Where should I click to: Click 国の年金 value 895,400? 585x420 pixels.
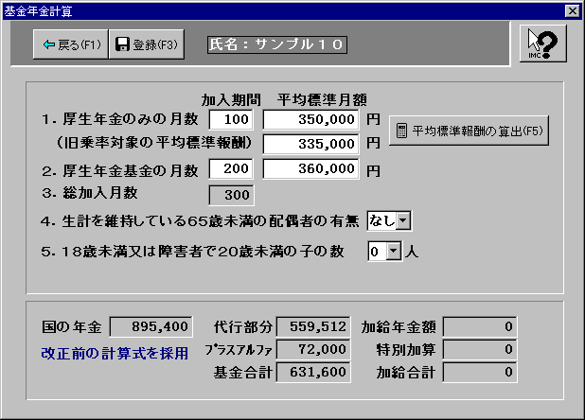[151, 327]
